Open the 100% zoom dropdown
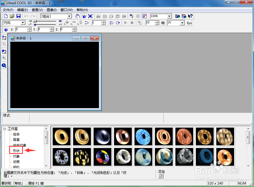254x187 pixels. click(169, 16)
